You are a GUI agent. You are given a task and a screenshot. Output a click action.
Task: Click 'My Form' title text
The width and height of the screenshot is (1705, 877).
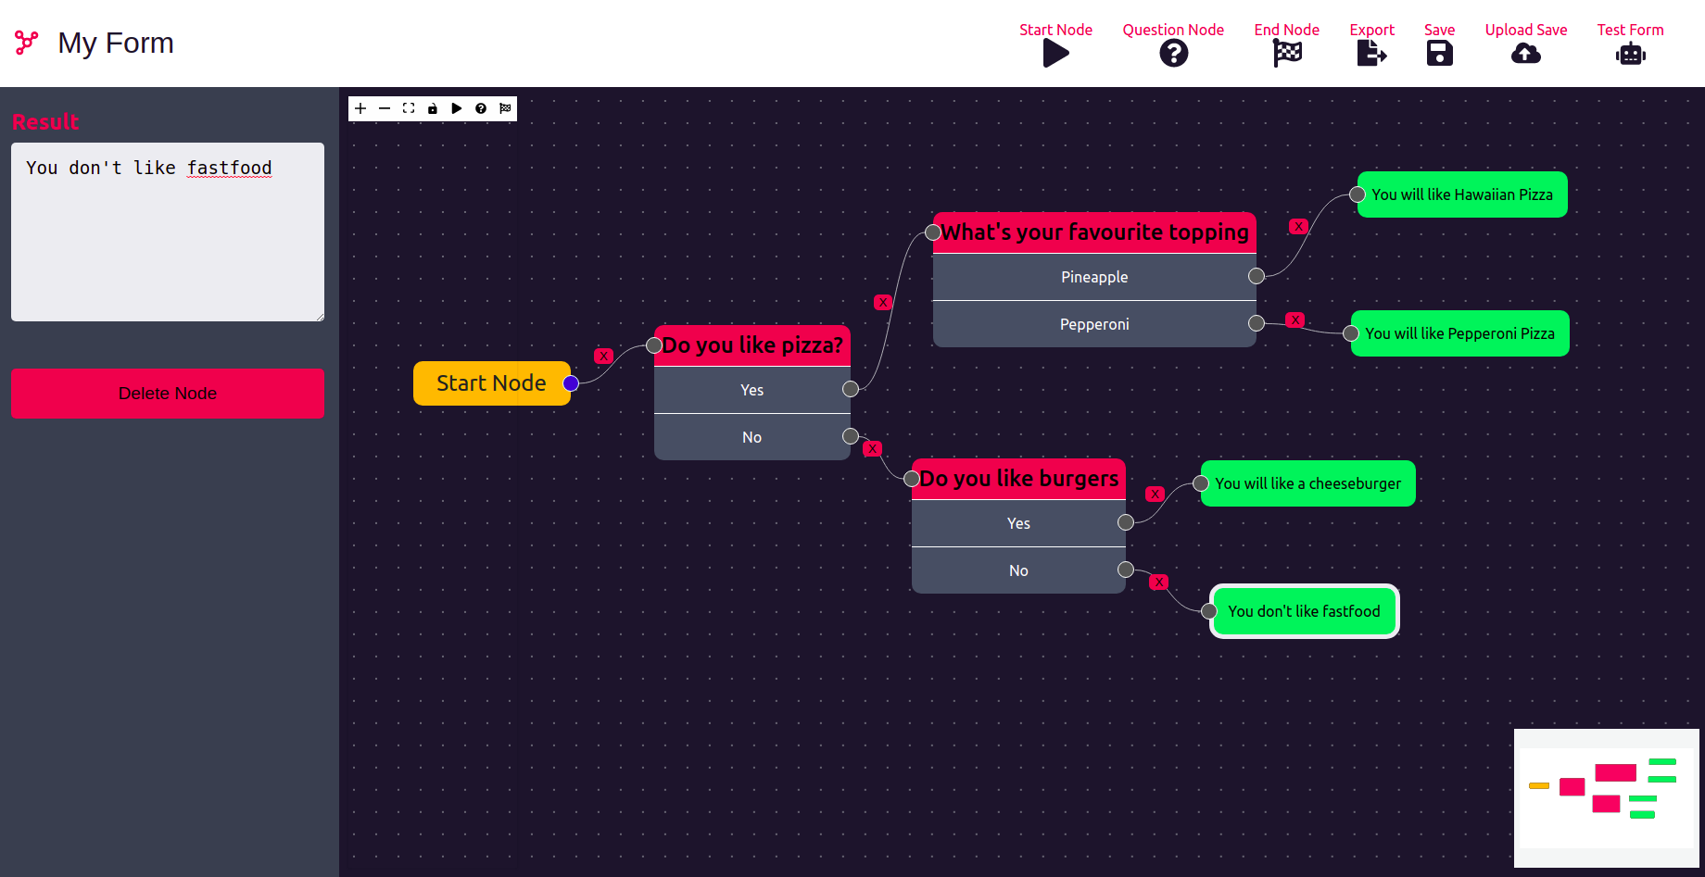coord(116,43)
